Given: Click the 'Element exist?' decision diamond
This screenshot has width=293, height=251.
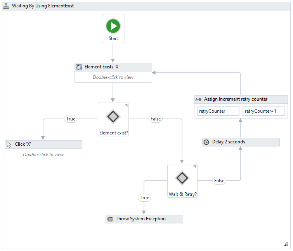Looking at the screenshot, I should [113, 117].
